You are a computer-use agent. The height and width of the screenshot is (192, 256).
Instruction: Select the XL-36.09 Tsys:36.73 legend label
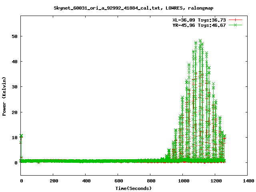[x=199, y=20]
